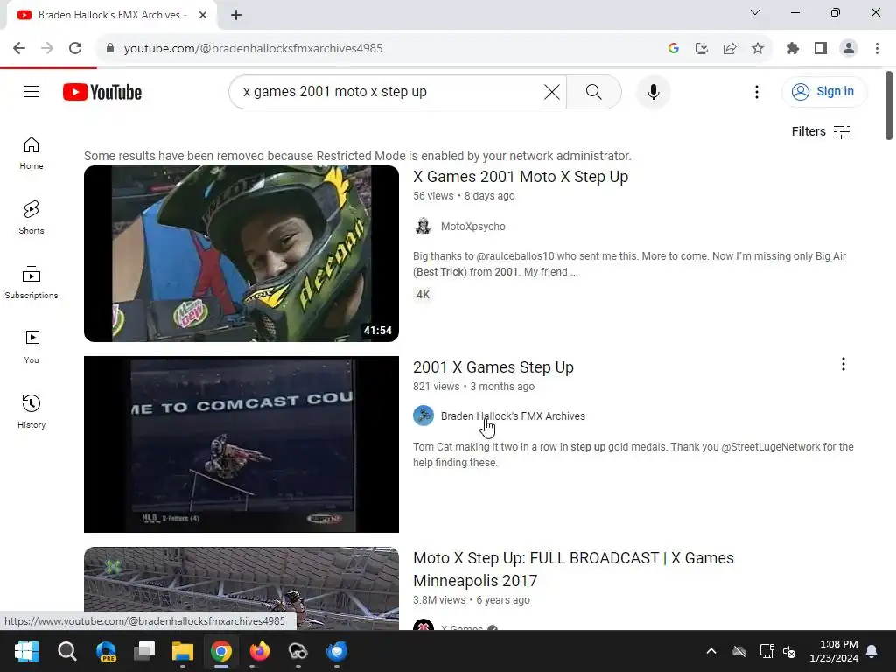
Task: Click the address bar URL
Action: (x=253, y=49)
